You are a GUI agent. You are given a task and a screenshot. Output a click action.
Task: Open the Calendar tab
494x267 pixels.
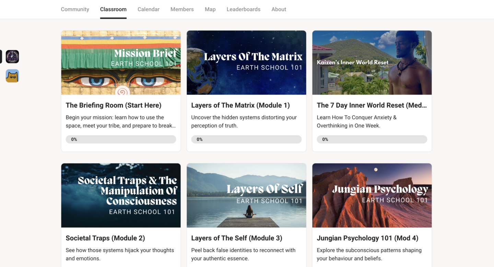[148, 9]
